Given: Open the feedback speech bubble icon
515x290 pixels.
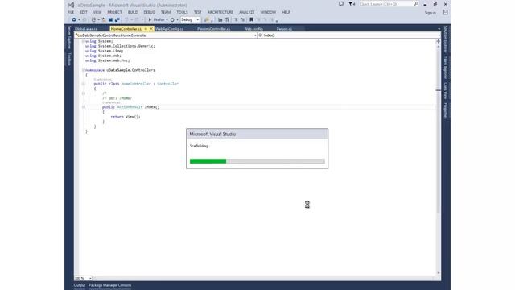Looking at the screenshot, I should tap(341, 4).
